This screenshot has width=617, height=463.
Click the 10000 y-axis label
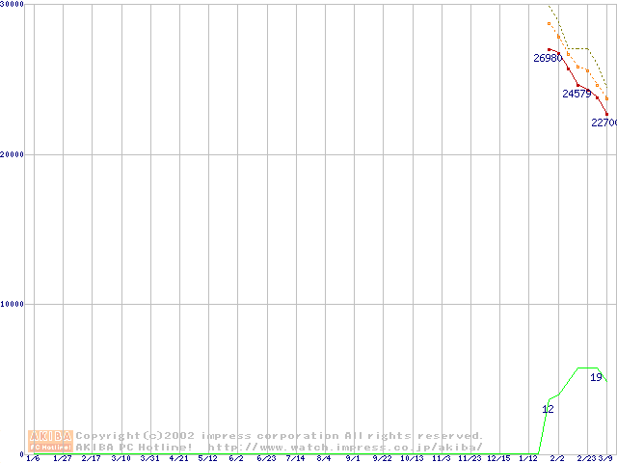pyautogui.click(x=13, y=304)
